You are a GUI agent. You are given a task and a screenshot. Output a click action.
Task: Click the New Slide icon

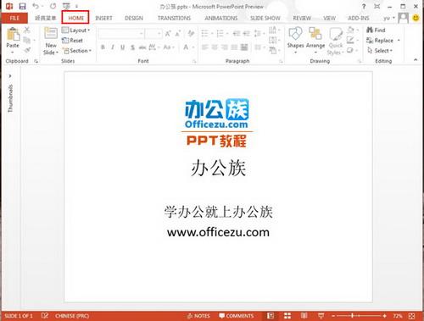51,34
